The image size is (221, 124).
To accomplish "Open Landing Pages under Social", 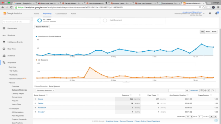I will coord(18,93).
